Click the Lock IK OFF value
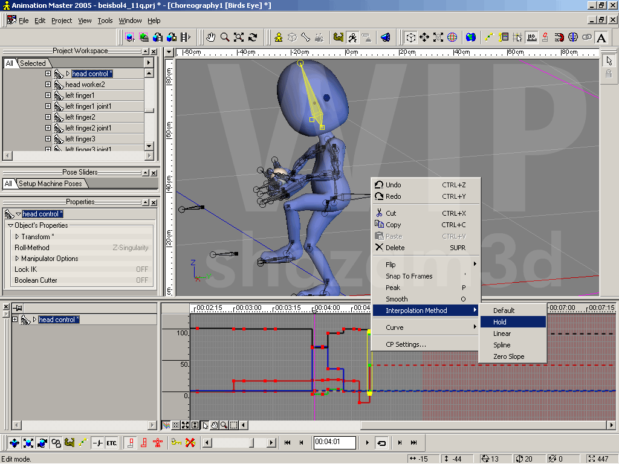The height and width of the screenshot is (464, 619). point(142,269)
